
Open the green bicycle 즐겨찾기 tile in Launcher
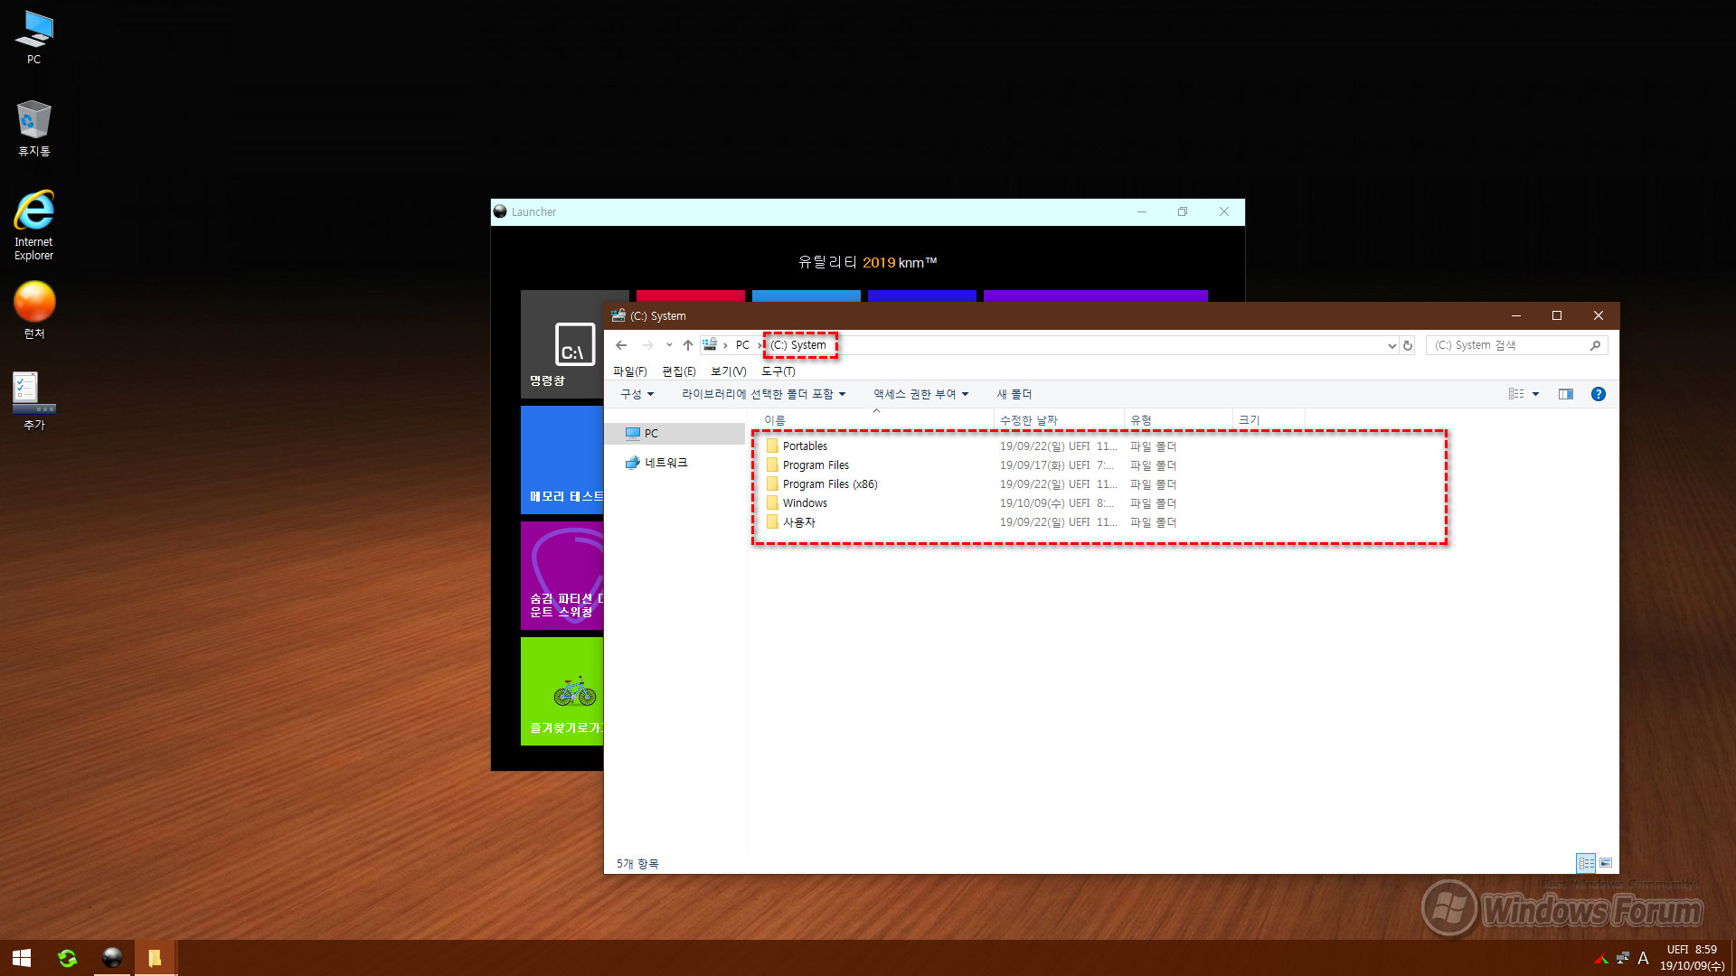click(561, 691)
